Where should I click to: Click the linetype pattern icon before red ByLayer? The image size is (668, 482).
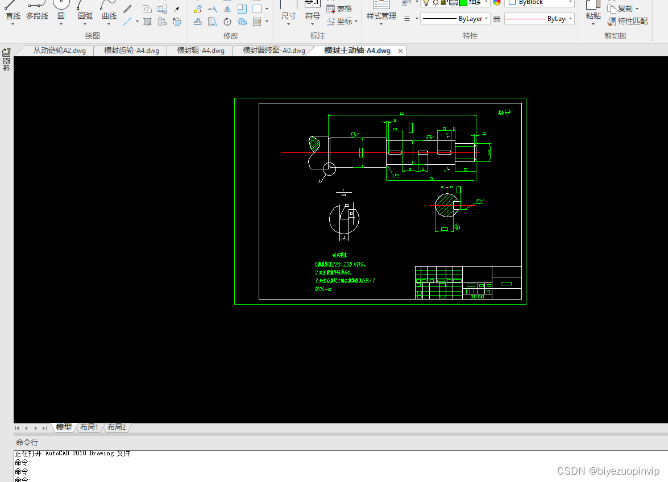(497, 19)
